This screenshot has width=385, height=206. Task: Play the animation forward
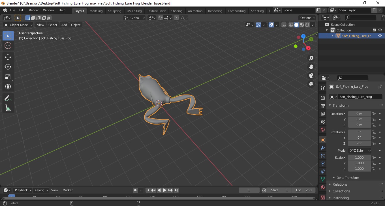pyautogui.click(x=165, y=190)
